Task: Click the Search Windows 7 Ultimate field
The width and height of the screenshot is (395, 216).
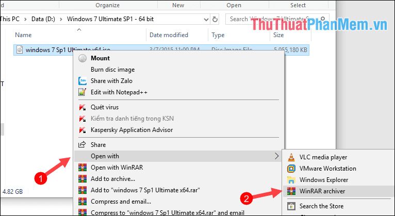Action: 268,19
